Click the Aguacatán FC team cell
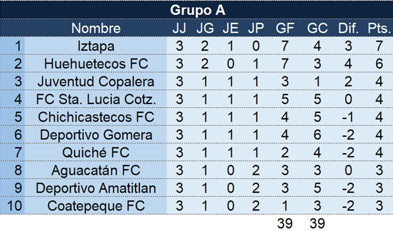393x231 pixels. tap(96, 170)
